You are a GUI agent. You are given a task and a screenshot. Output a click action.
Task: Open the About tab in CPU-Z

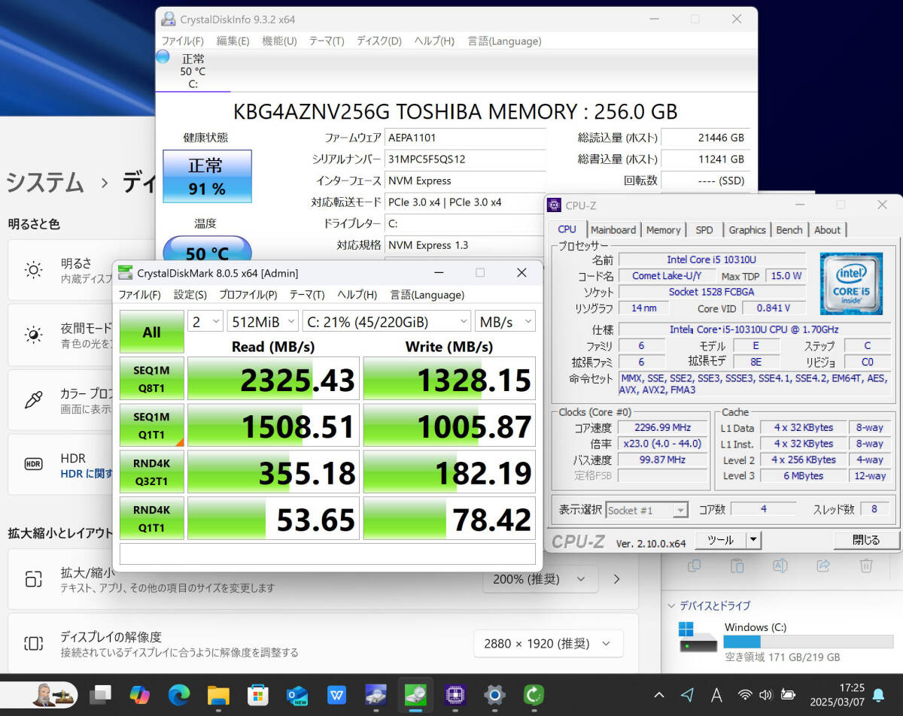click(828, 229)
